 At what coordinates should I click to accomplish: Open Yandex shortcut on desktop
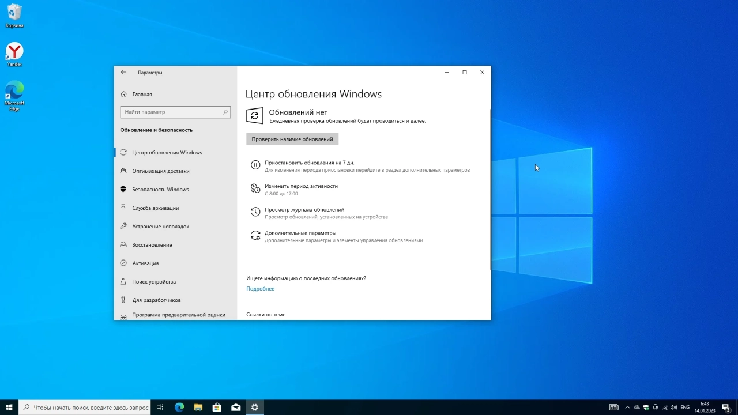point(14,55)
